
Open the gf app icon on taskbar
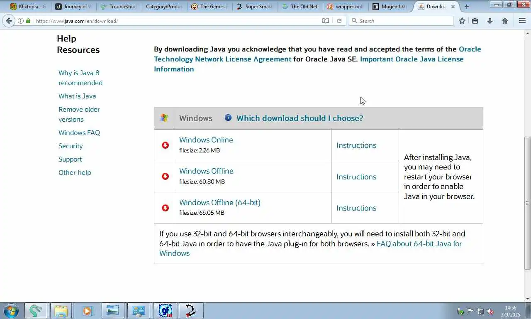point(166,311)
